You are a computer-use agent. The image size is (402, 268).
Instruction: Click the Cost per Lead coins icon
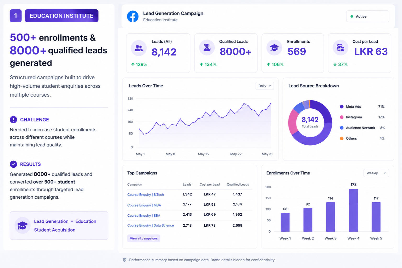pyautogui.click(x=340, y=48)
